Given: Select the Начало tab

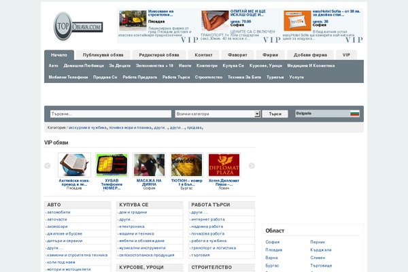Looking at the screenshot, I should 59,55.
